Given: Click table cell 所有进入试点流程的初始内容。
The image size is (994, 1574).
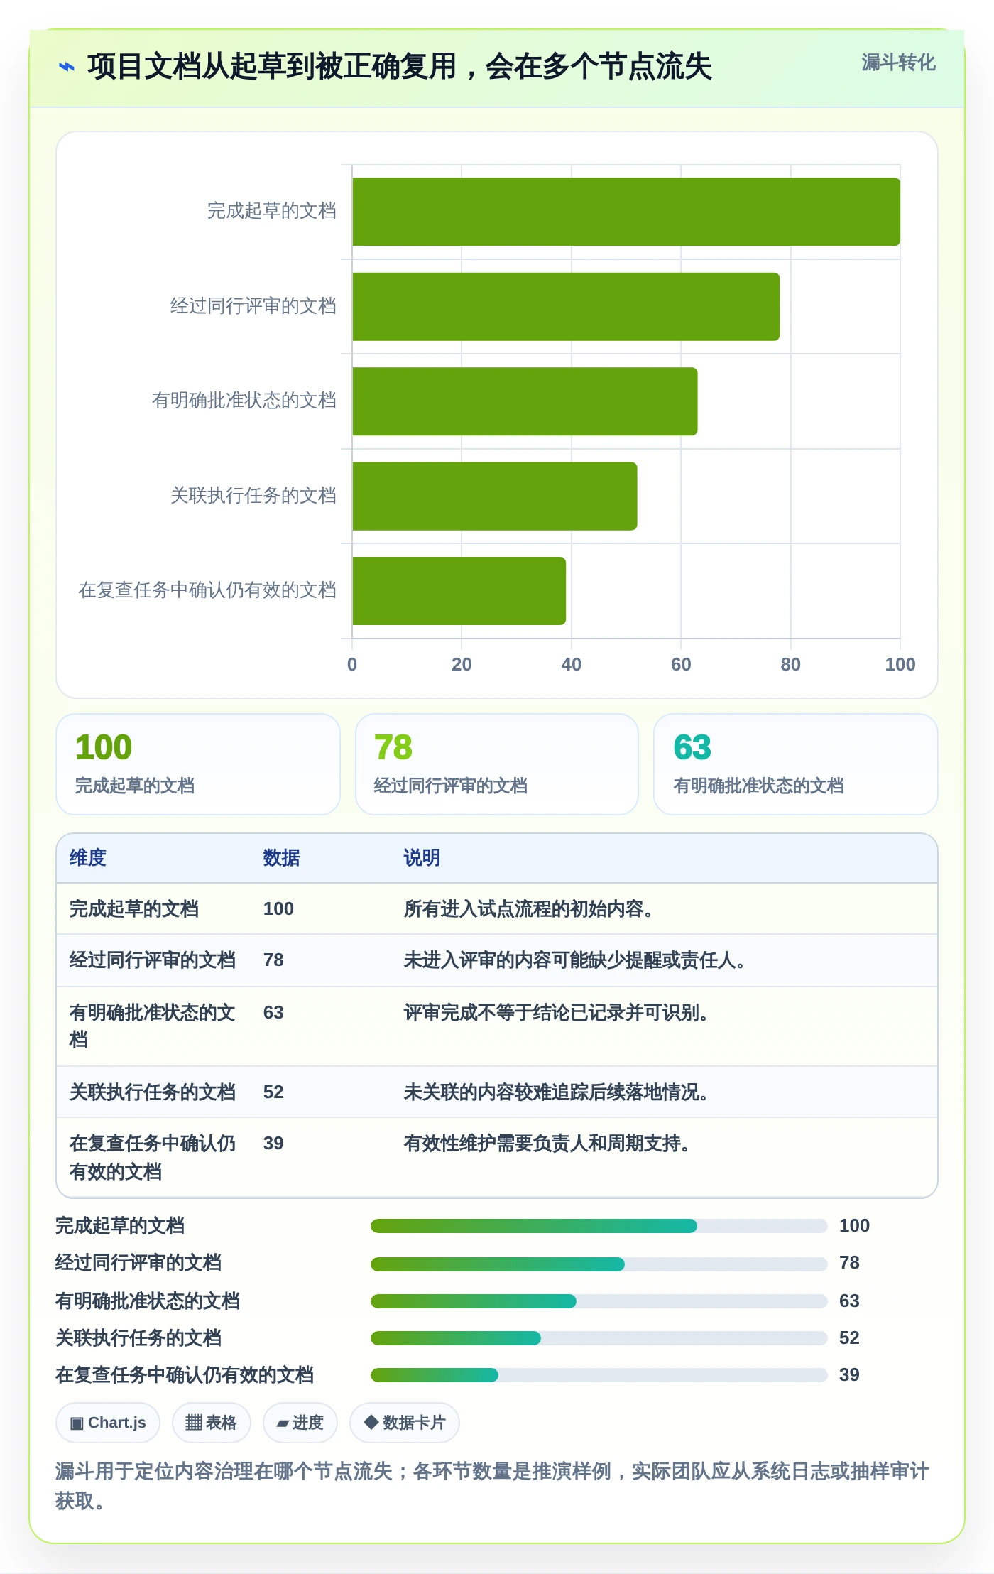Looking at the screenshot, I should 528,909.
